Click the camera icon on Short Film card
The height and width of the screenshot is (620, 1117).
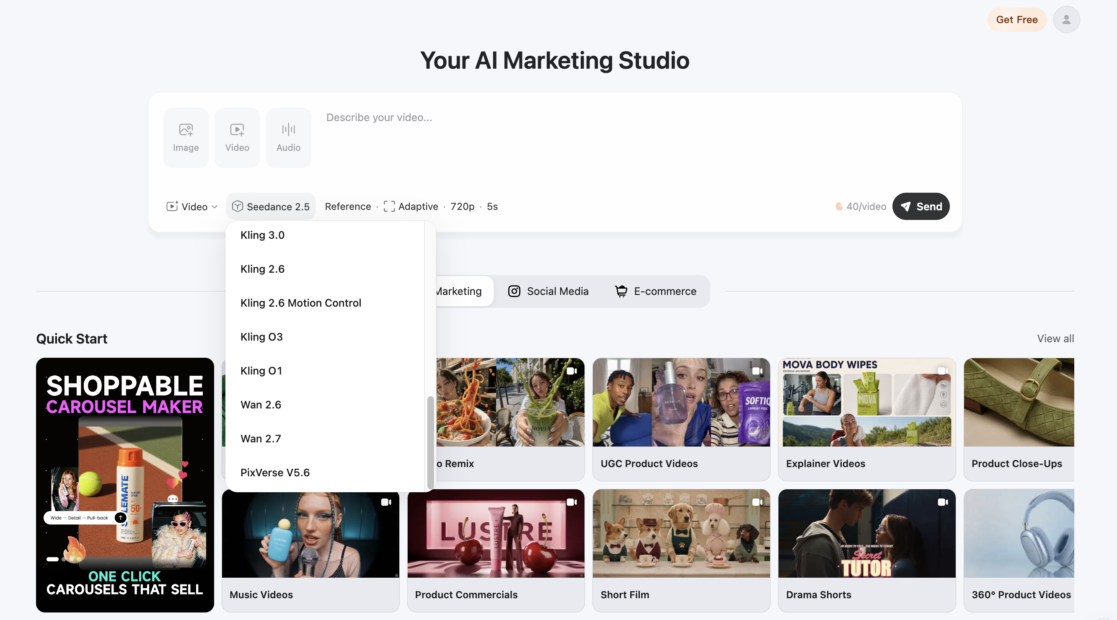[757, 502]
